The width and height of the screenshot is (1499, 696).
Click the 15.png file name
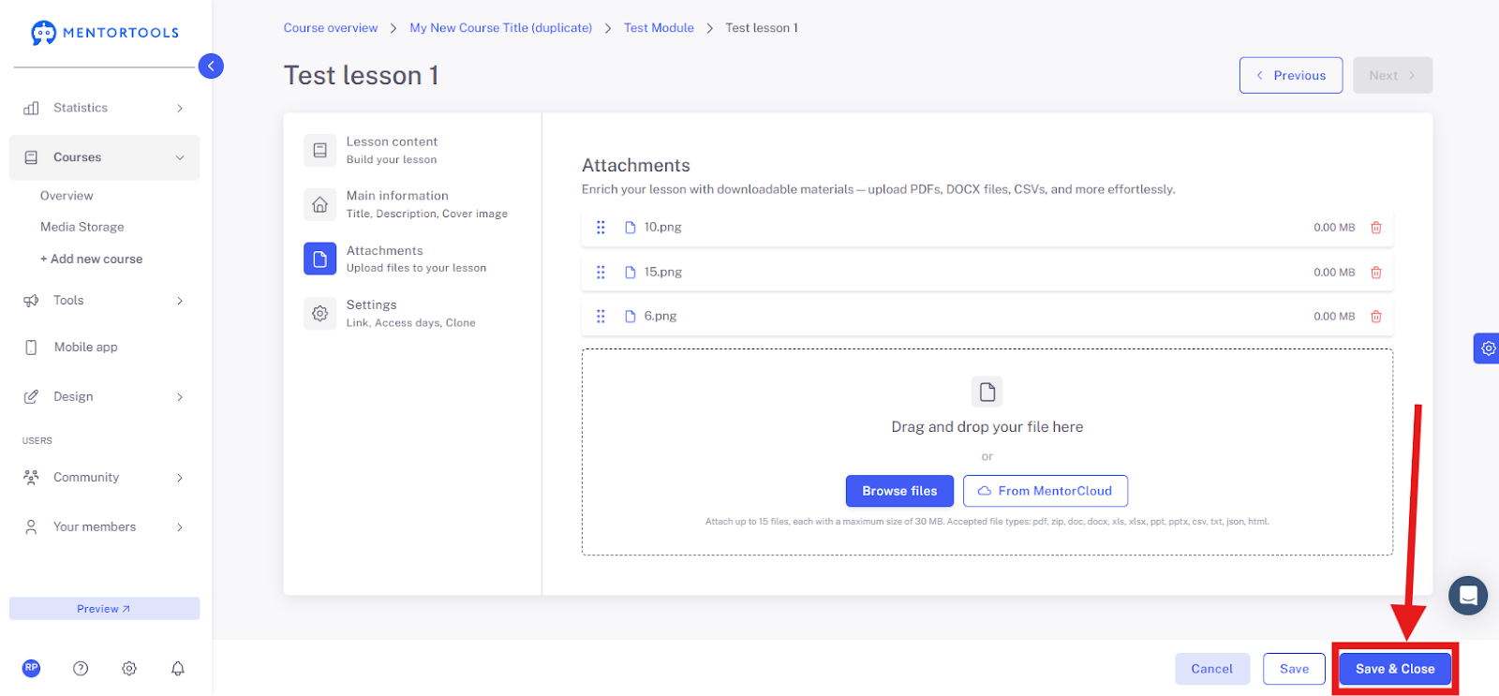click(x=663, y=273)
